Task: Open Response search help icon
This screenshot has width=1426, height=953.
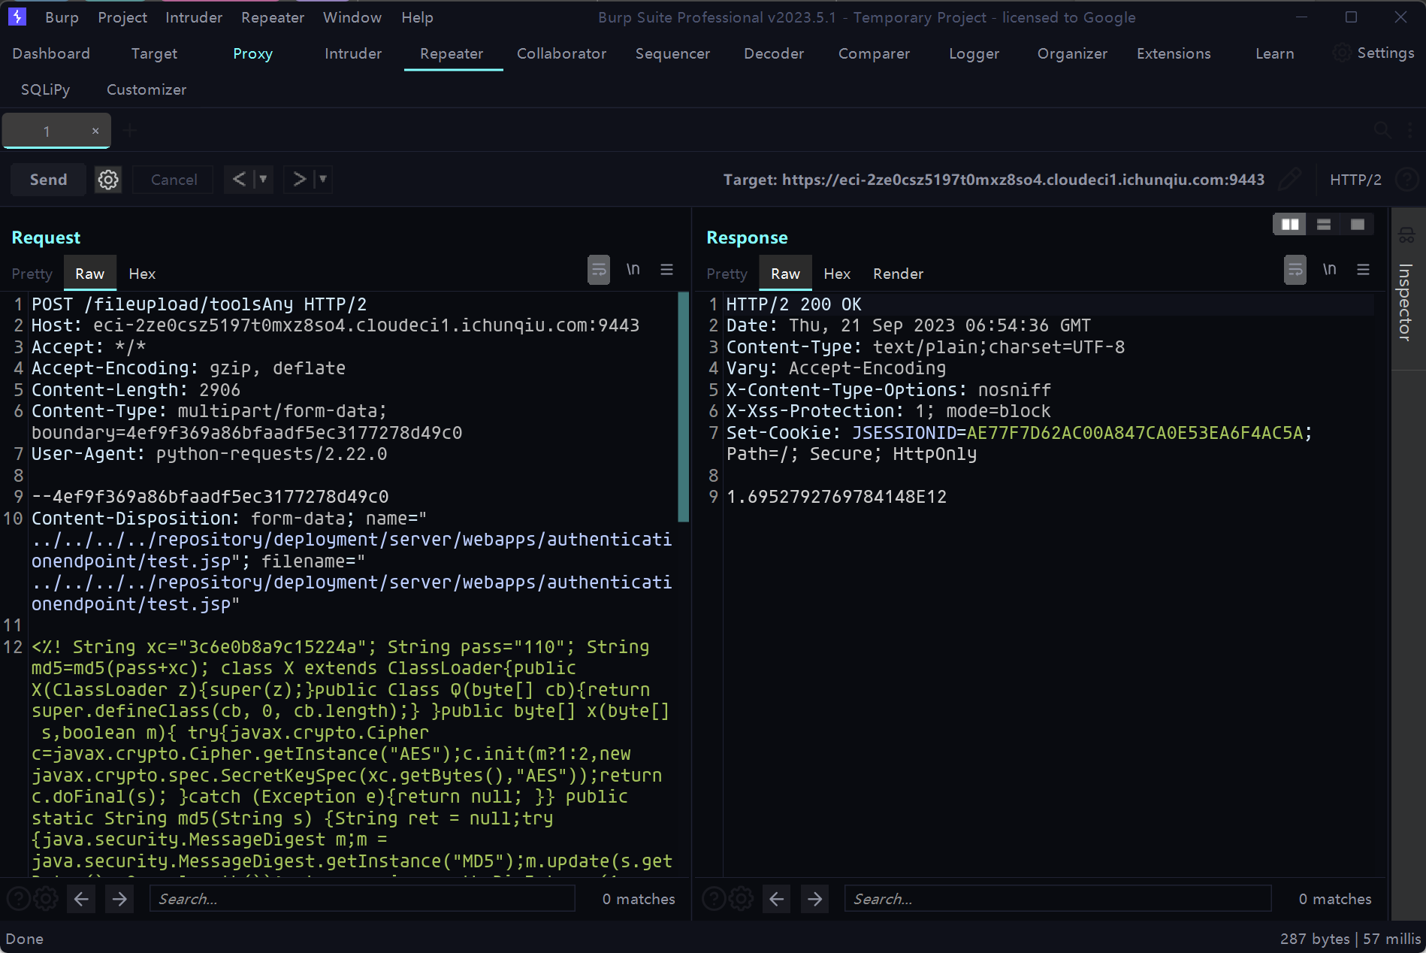Action: [714, 898]
